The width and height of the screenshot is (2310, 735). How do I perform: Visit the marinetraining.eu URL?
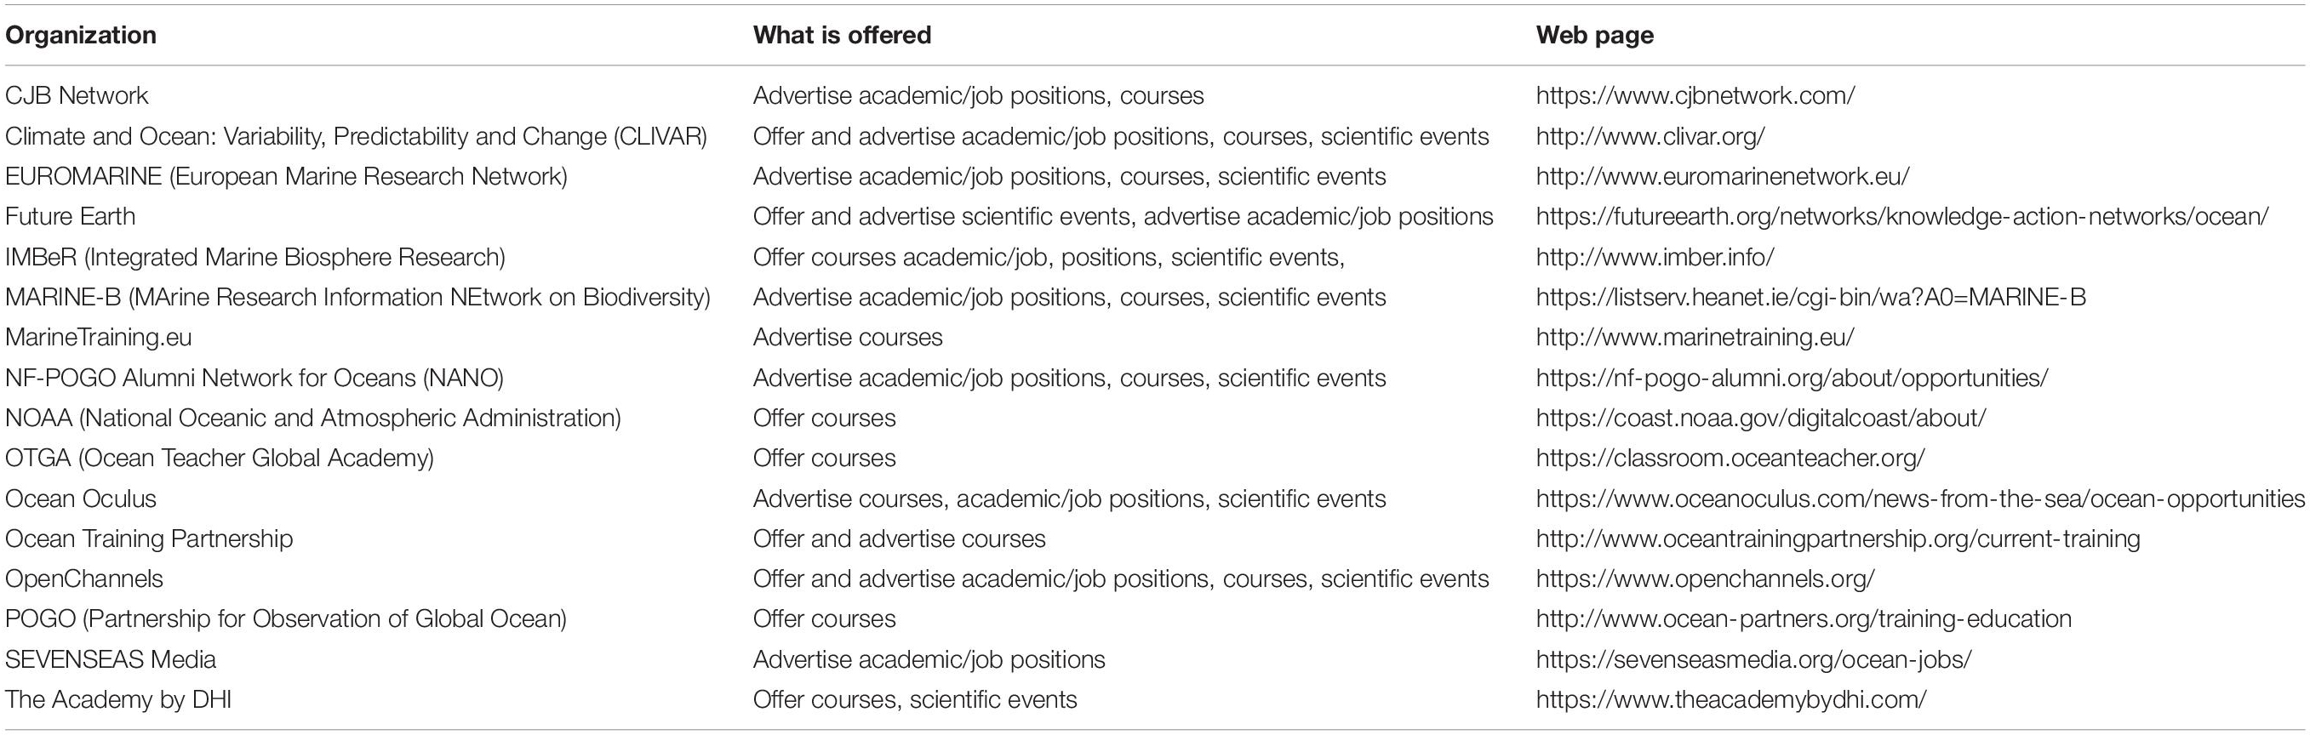(x=1695, y=338)
